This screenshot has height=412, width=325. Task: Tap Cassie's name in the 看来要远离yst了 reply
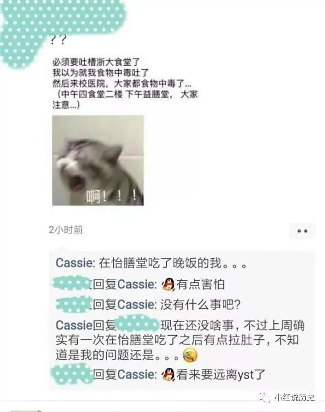(136, 374)
